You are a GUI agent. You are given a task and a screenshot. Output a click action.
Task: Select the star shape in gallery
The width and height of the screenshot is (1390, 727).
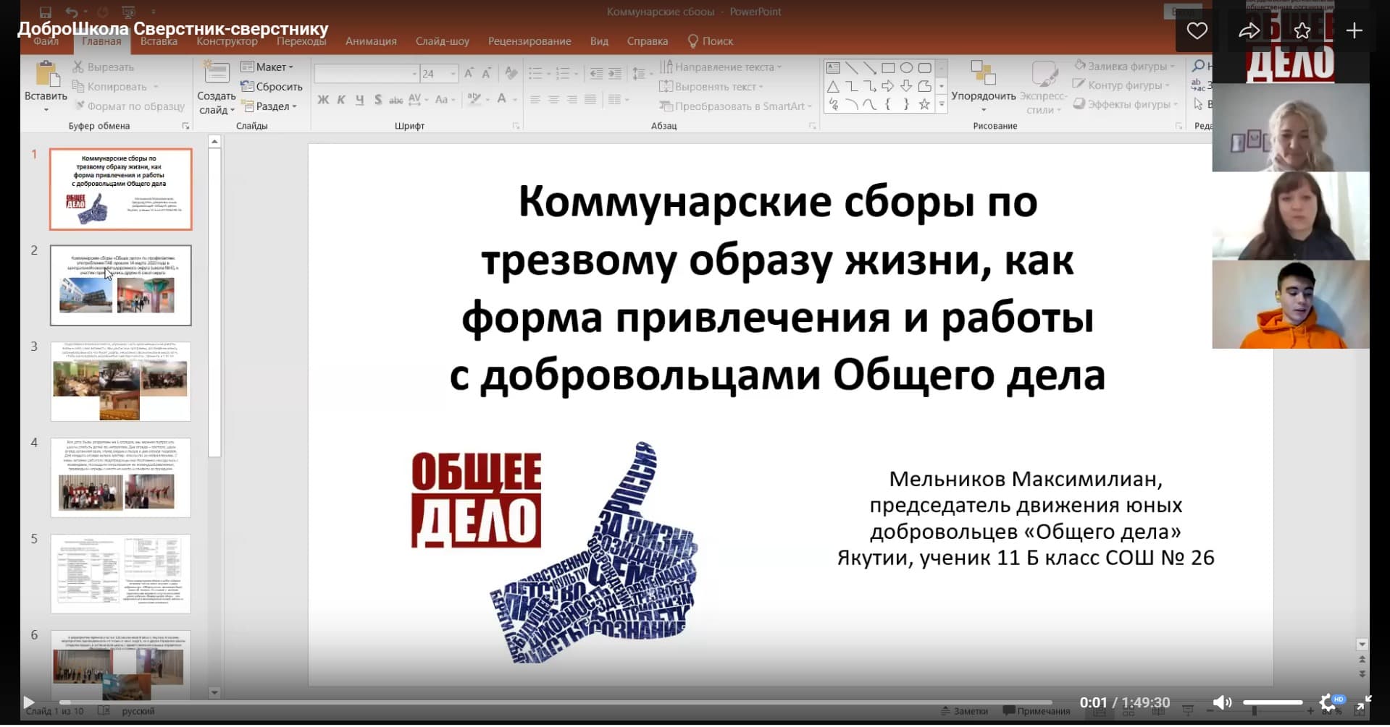(924, 104)
